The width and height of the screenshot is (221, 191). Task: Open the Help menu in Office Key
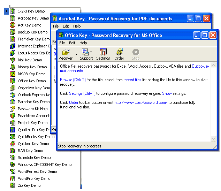83,43
